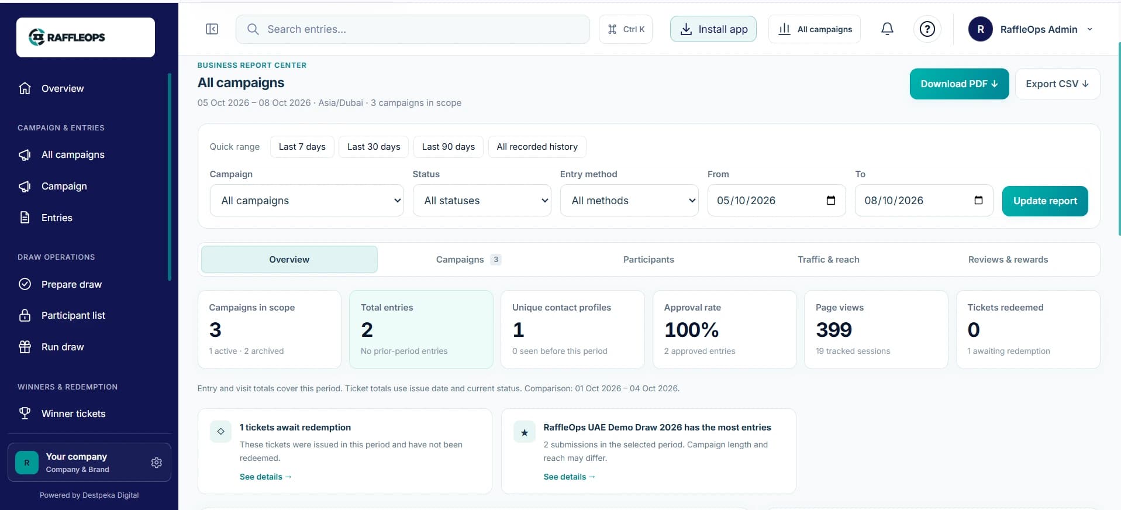Screen dimensions: 1121x510
Task: Click the Ctrl K command shortcut button
Action: click(x=626, y=29)
